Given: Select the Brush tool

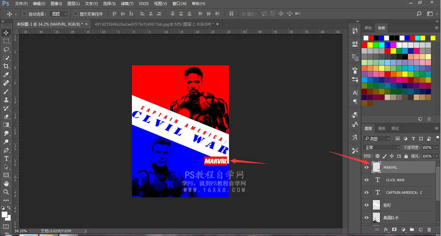Looking at the screenshot, I should pyautogui.click(x=6, y=92).
